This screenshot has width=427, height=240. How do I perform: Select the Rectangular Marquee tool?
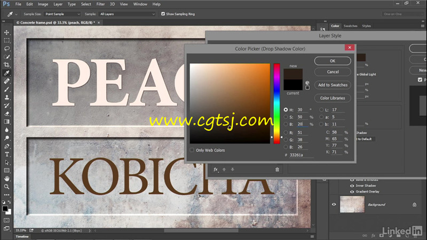[x=6, y=41]
